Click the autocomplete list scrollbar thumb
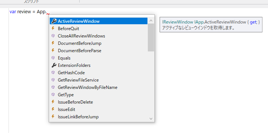The height and width of the screenshot is (133, 268). coord(151,37)
